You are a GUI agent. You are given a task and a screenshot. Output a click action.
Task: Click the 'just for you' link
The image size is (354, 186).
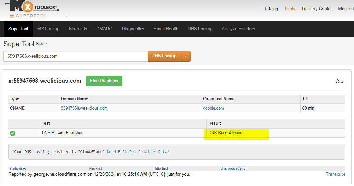click(x=178, y=174)
